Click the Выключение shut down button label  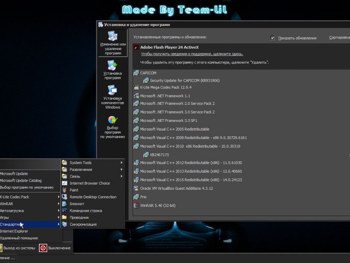59,248
